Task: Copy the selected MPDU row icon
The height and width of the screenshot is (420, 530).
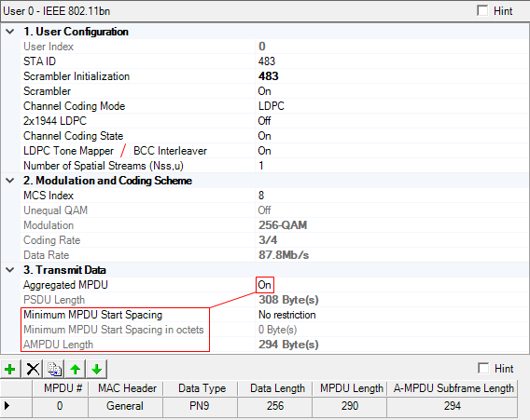Action: 54,369
